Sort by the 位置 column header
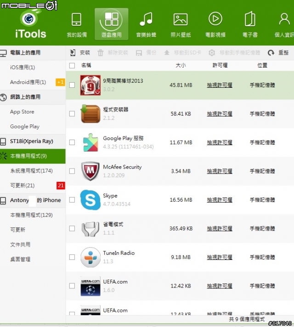The height and width of the screenshot is (327, 294). [x=262, y=65]
